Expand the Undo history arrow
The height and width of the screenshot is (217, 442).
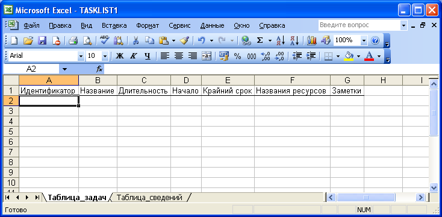211,40
